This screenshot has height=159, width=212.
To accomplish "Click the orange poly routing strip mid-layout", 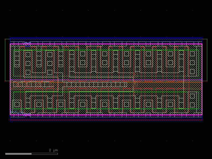I will pos(106,84).
